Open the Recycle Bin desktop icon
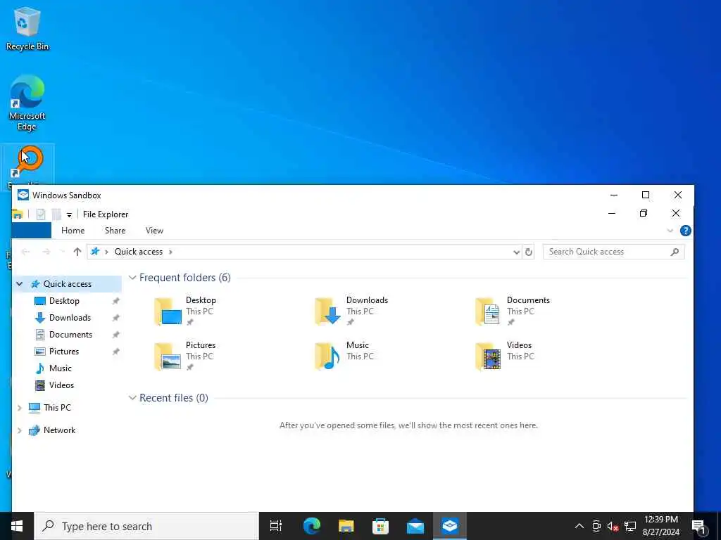 tap(27, 28)
